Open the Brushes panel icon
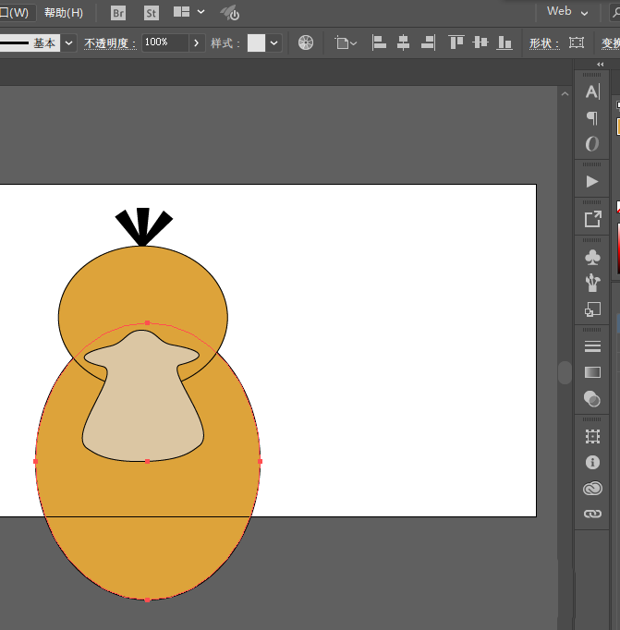Viewport: 620px width, 630px height. pyautogui.click(x=592, y=283)
